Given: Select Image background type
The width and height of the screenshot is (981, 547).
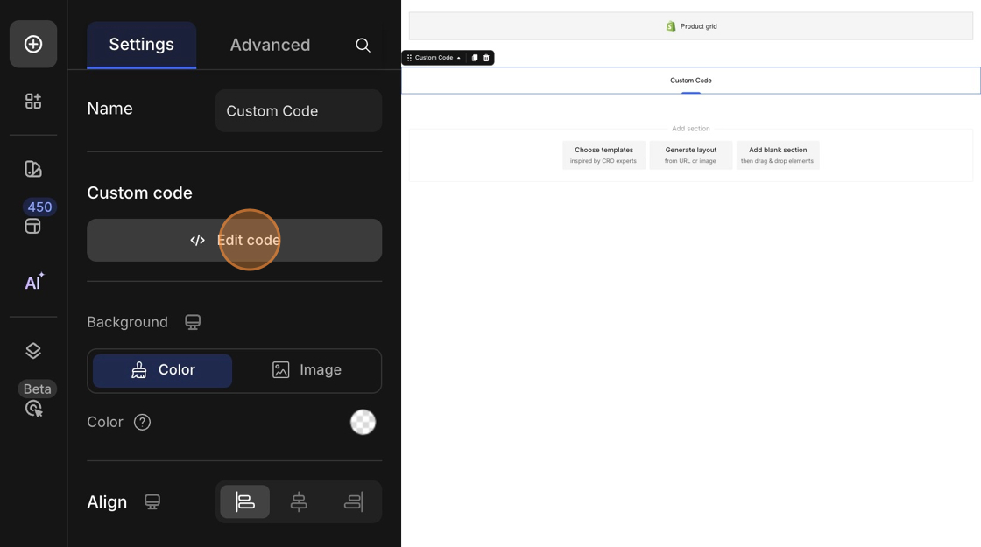Looking at the screenshot, I should 307,370.
